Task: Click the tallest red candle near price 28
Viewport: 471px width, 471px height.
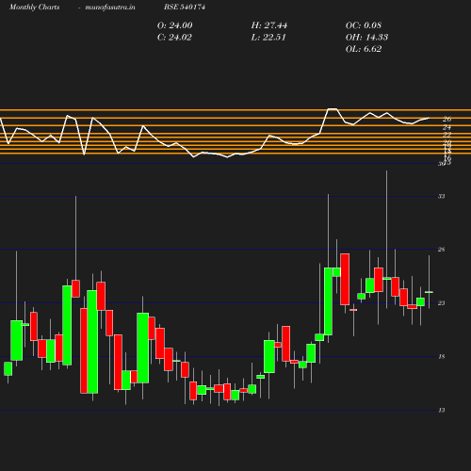Action: click(x=345, y=279)
